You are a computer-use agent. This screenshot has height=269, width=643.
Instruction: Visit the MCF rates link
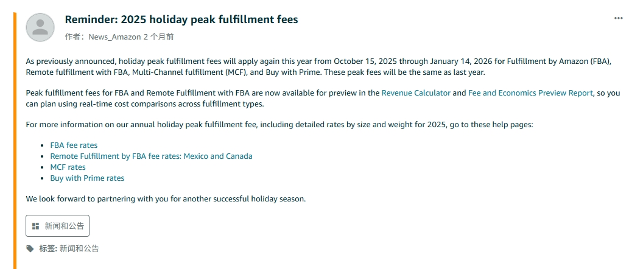click(x=68, y=167)
